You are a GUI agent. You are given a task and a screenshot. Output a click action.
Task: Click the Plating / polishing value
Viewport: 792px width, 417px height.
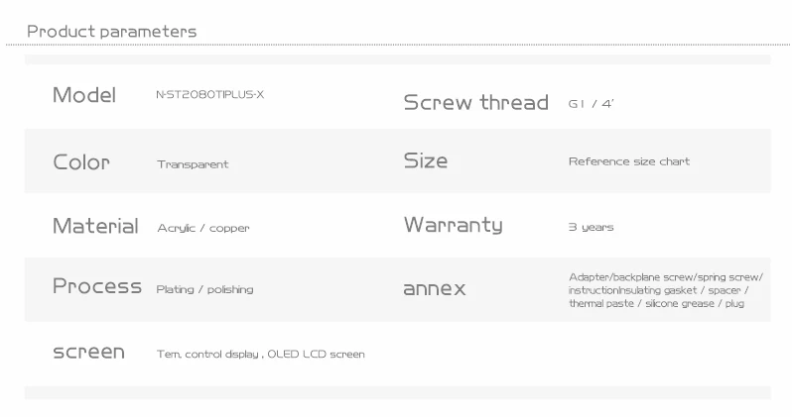click(204, 289)
